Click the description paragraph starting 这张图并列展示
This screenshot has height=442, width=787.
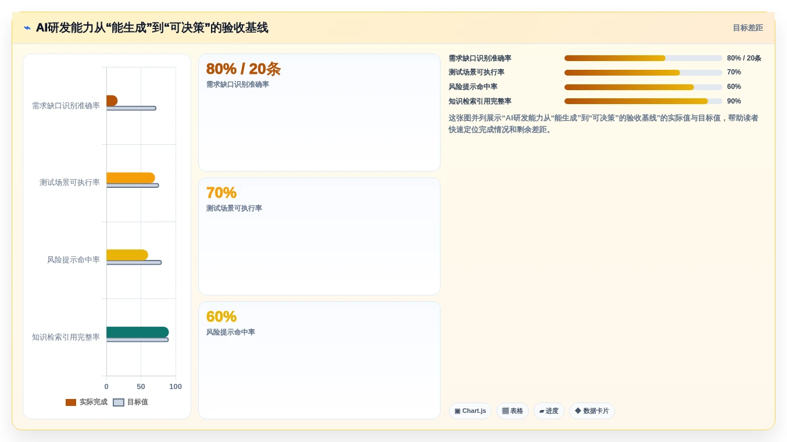click(x=603, y=124)
